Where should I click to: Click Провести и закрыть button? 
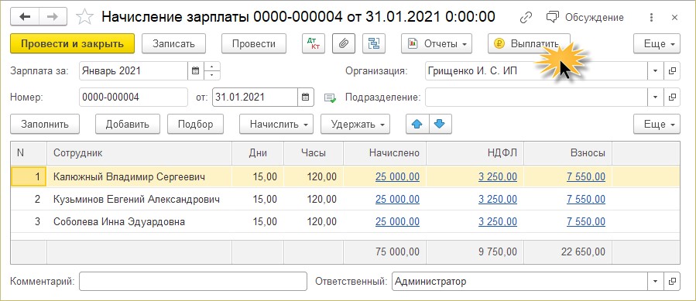[72, 43]
